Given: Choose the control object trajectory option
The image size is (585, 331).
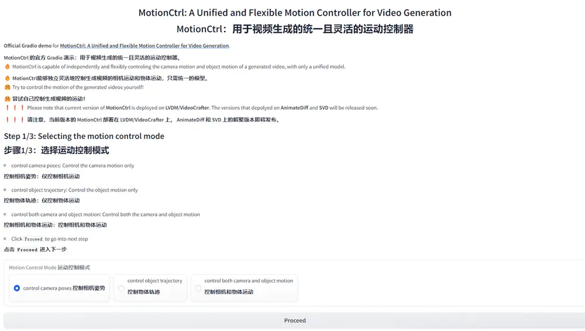Looking at the screenshot, I should click(121, 288).
